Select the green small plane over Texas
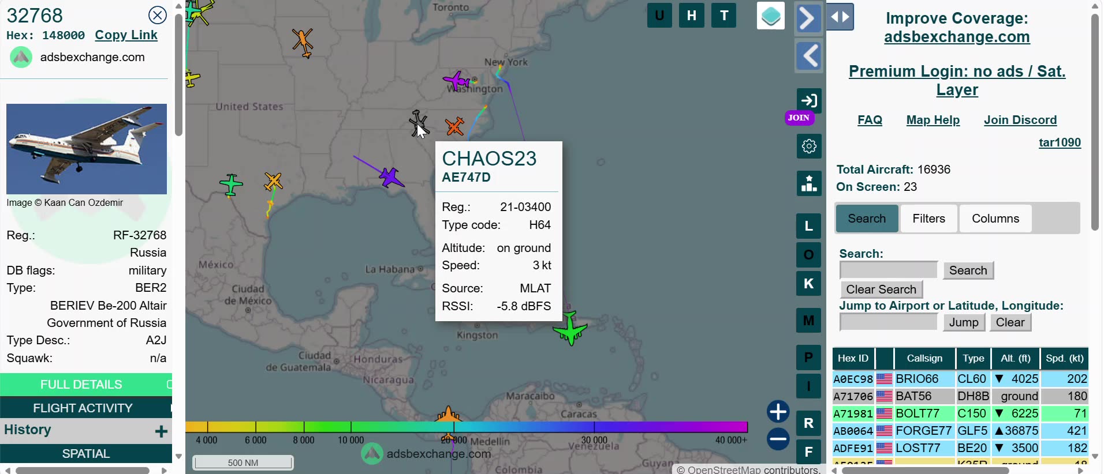Screen dimensions: 1104x474 coord(231,185)
